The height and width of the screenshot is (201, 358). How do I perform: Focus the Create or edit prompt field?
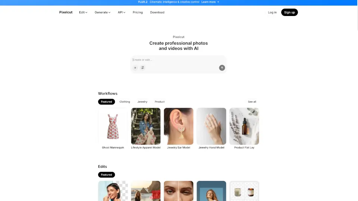tap(179, 60)
